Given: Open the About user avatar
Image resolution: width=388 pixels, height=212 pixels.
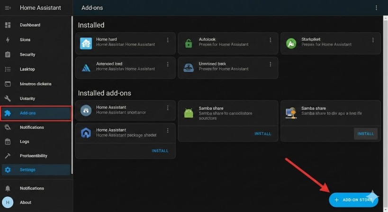Looking at the screenshot, I should [8, 203].
